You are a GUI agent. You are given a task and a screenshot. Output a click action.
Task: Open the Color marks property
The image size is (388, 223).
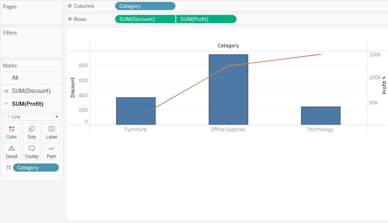click(x=12, y=132)
